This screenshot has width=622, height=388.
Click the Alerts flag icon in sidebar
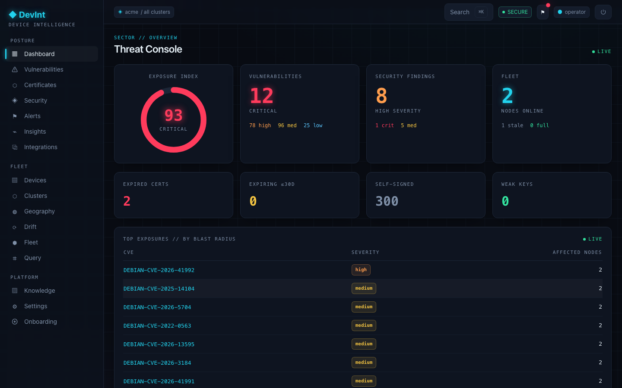click(x=15, y=116)
